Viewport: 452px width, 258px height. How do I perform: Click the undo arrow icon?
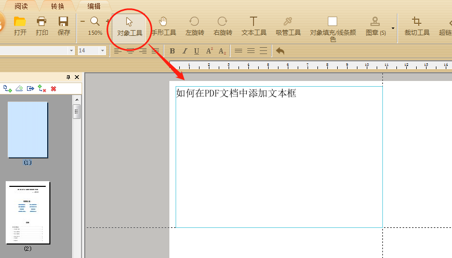[x=280, y=51]
